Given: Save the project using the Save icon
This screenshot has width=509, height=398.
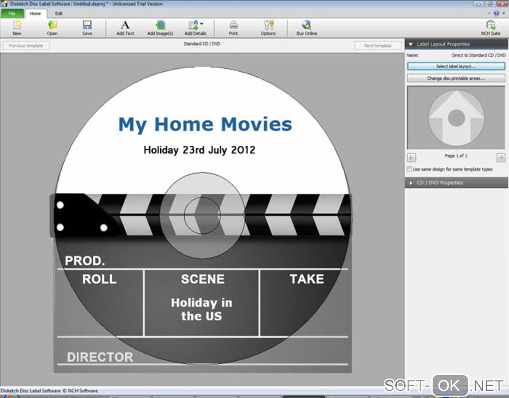Looking at the screenshot, I should pyautogui.click(x=87, y=25).
